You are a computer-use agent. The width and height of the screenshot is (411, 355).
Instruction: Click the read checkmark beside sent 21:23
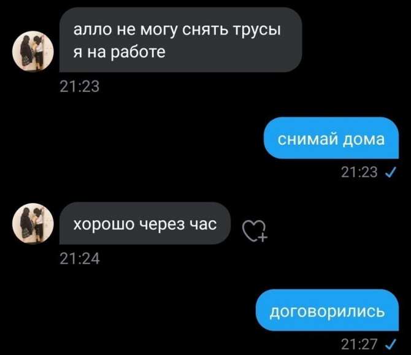391,172
